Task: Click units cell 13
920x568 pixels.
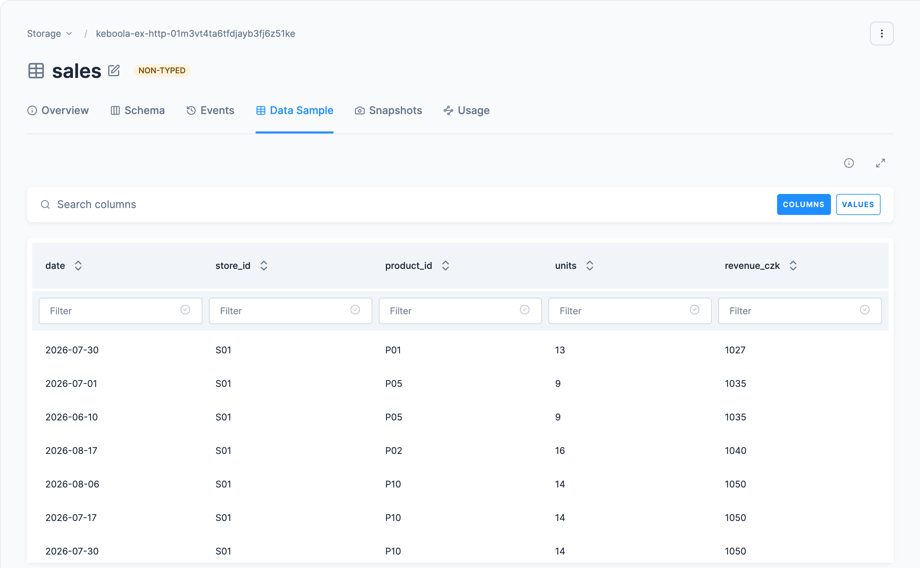Action: click(x=560, y=350)
